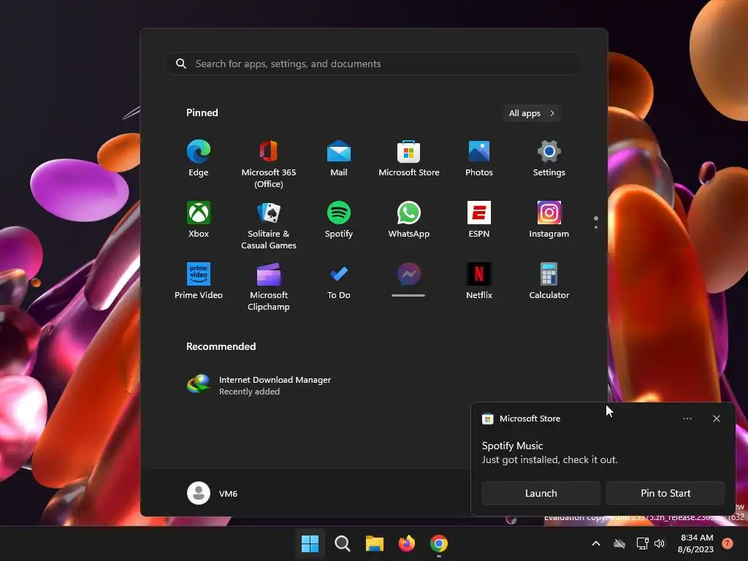The height and width of the screenshot is (561, 748).
Task: Click the Windows Start button on taskbar
Action: (x=310, y=543)
